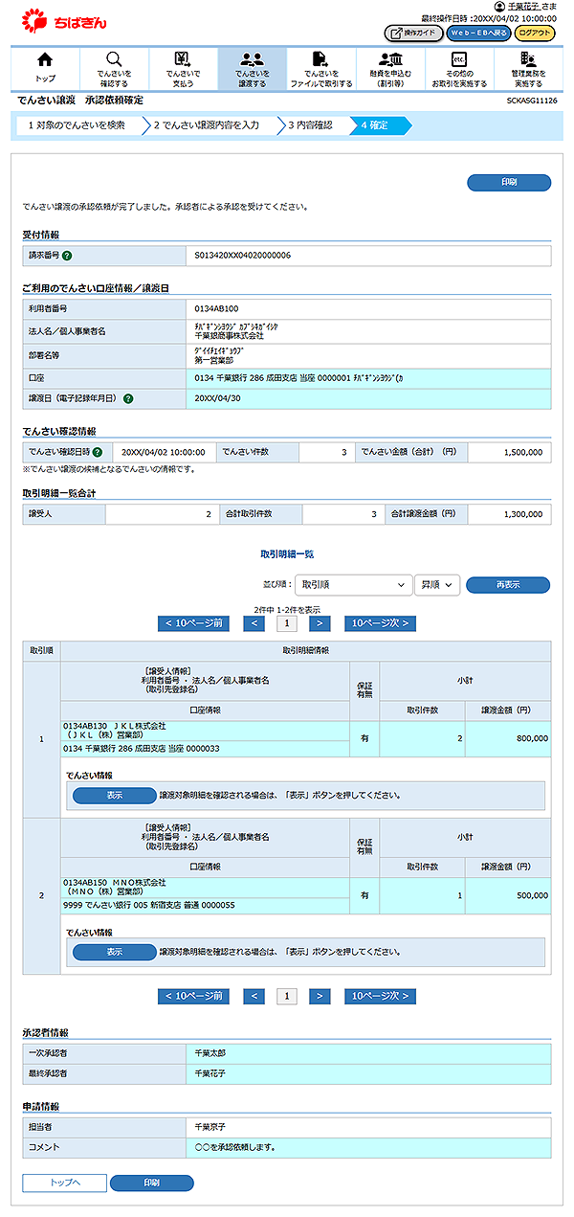Viewport: 574px width, 1217px height.
Task: Click help icon next to でんさい確認日時
Action: (x=98, y=451)
